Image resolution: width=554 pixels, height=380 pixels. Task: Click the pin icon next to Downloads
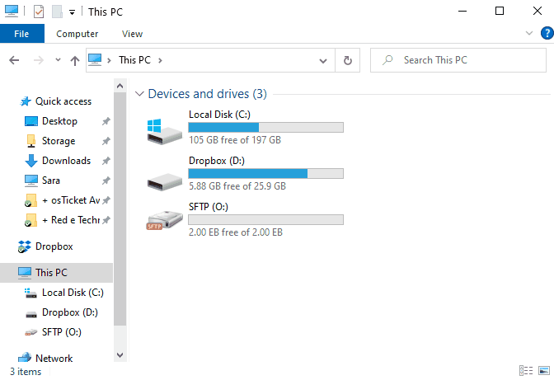point(106,161)
